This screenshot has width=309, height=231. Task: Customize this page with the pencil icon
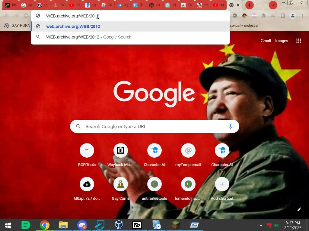(x=299, y=209)
